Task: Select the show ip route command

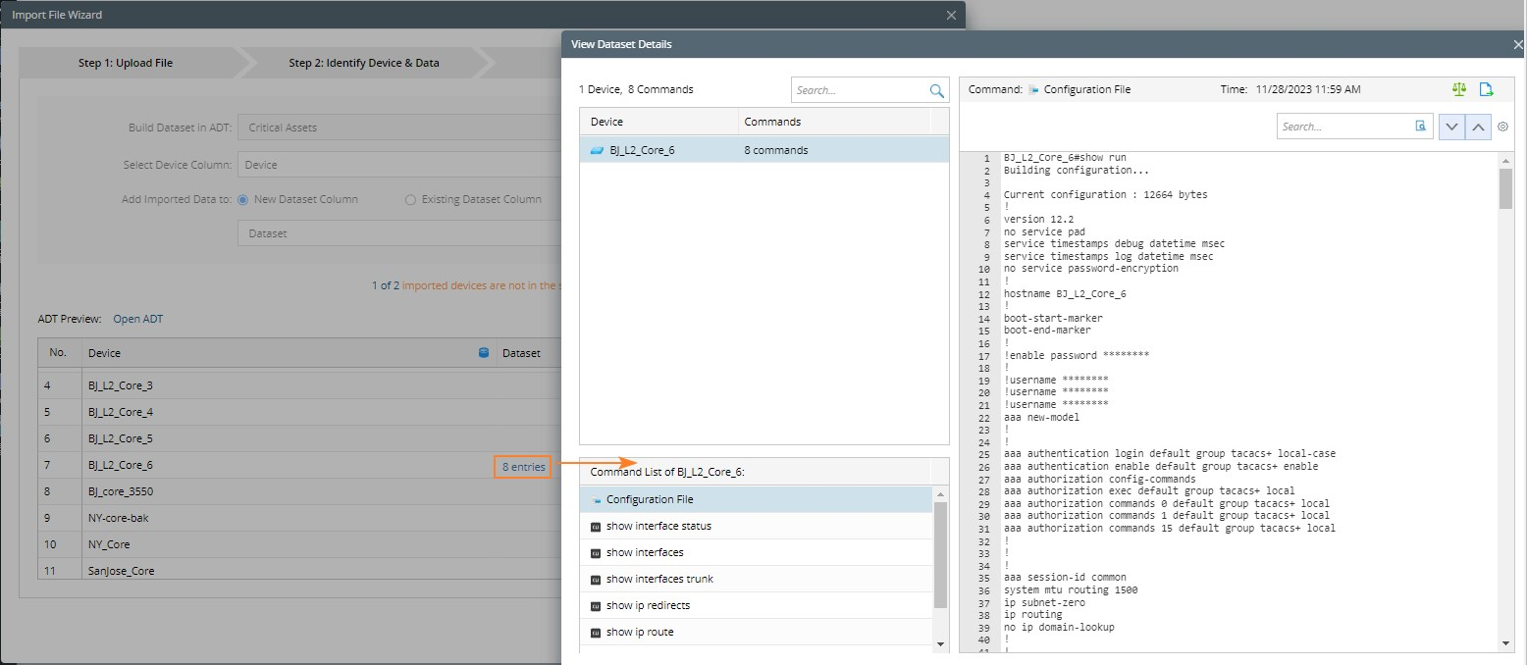Action: click(x=639, y=633)
